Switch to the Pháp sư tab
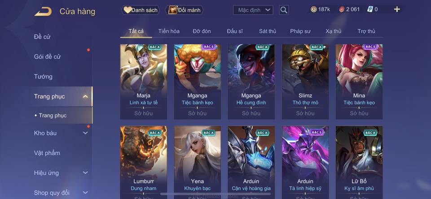This screenshot has height=199, width=431. [300, 31]
